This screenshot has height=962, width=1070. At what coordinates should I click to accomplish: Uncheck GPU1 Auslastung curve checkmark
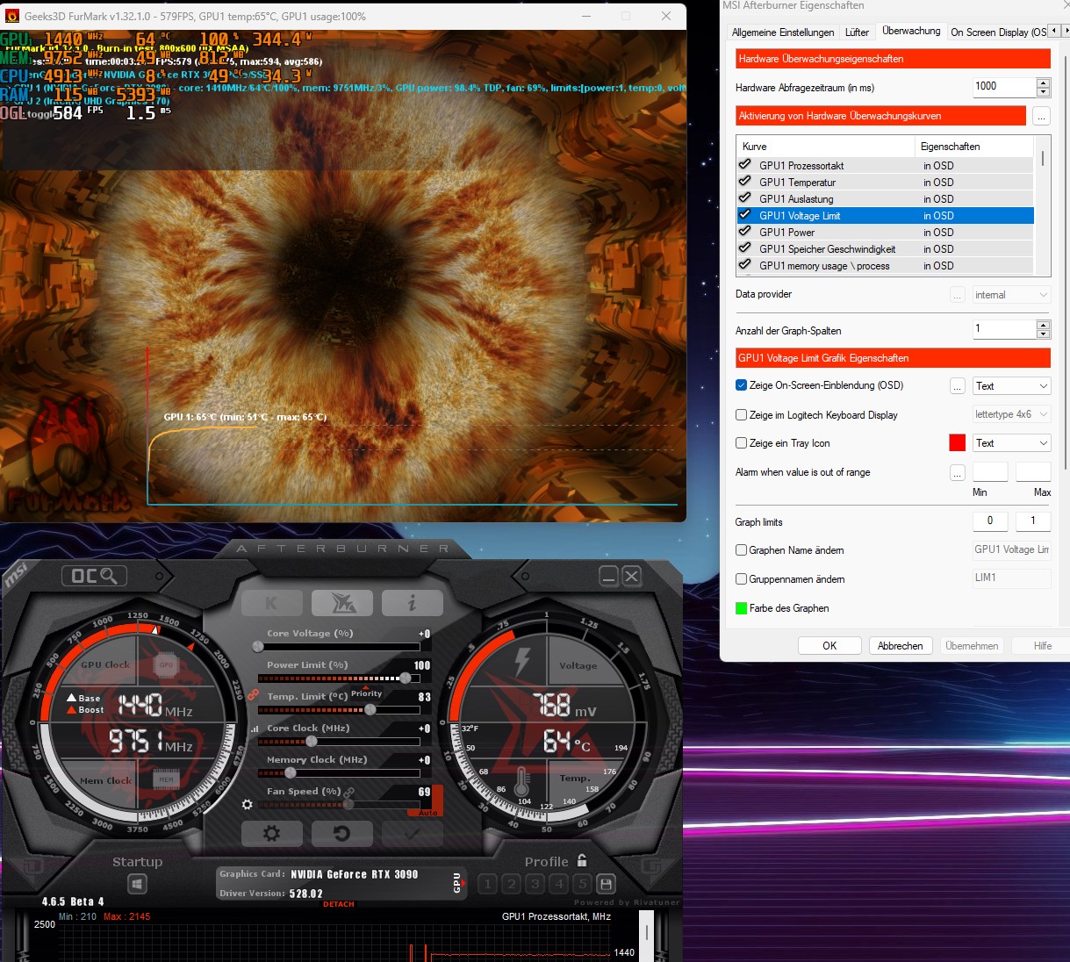pyautogui.click(x=745, y=198)
